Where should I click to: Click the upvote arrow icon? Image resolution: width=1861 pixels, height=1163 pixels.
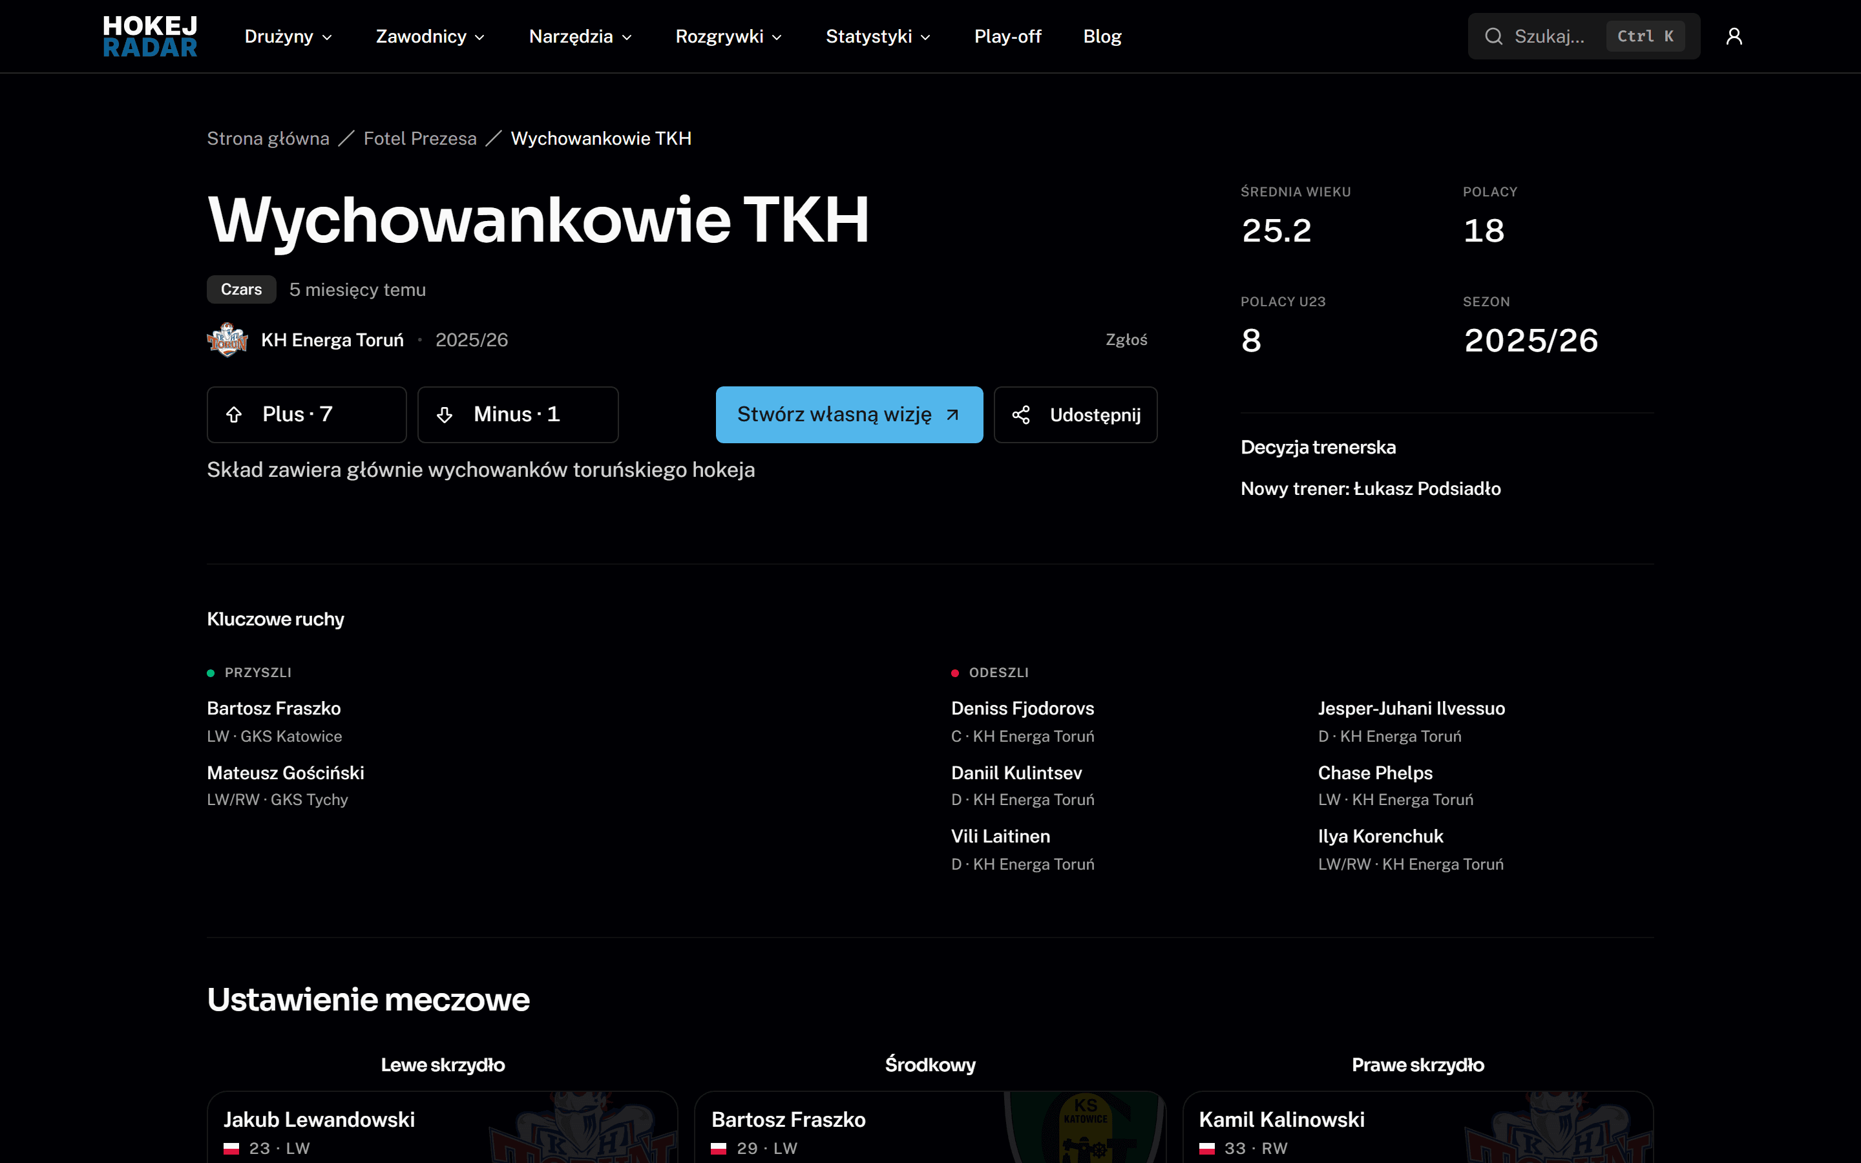234,415
